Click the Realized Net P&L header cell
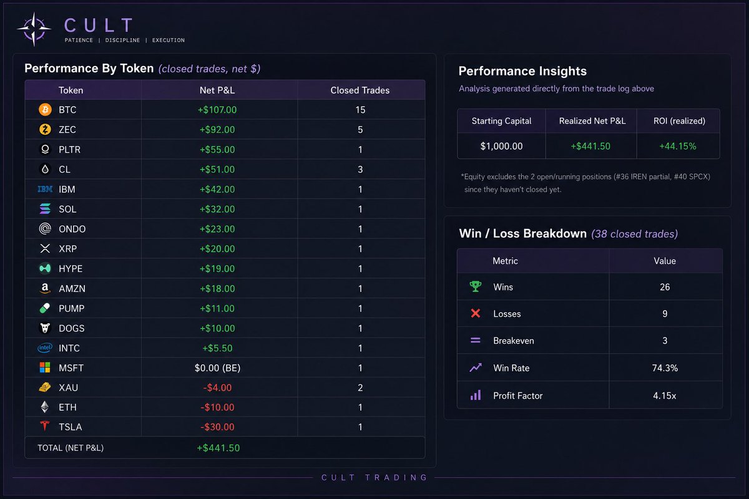 click(x=592, y=121)
